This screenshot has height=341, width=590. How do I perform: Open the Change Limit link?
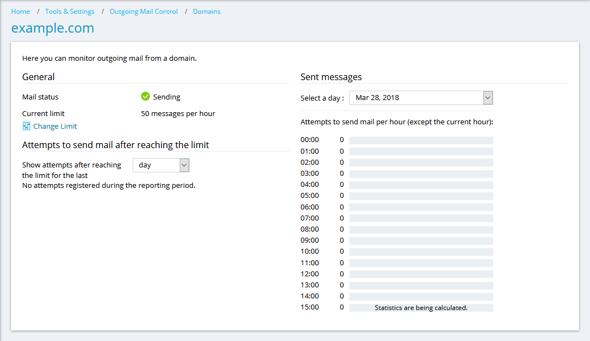(55, 126)
